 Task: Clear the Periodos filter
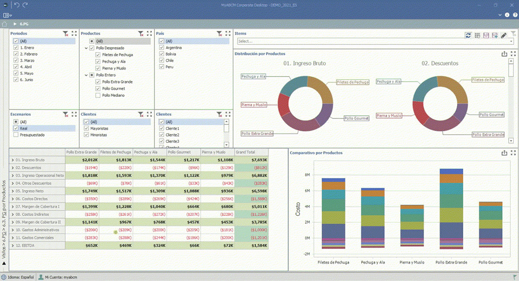click(x=65, y=33)
